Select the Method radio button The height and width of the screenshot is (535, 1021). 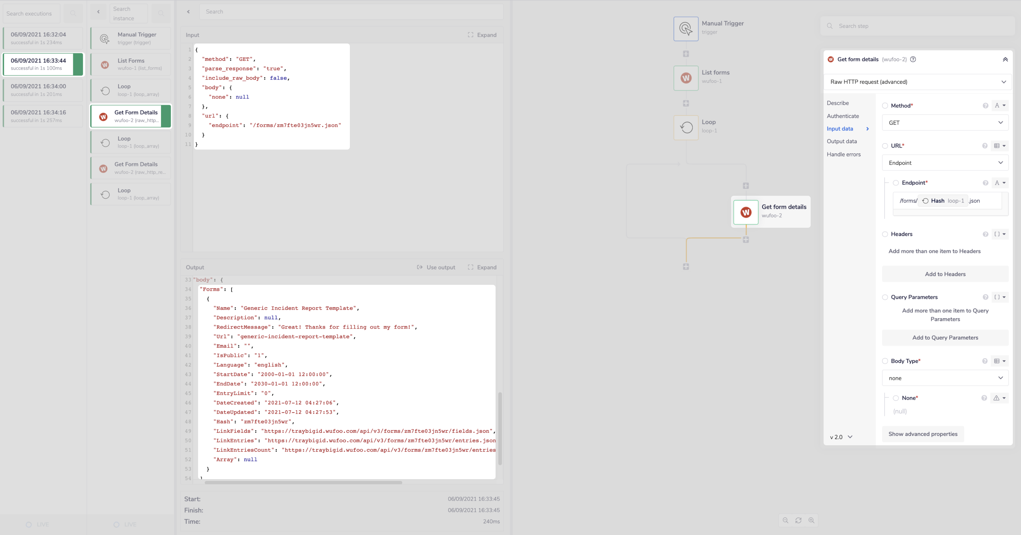click(886, 106)
